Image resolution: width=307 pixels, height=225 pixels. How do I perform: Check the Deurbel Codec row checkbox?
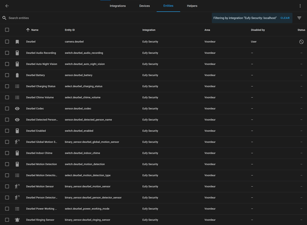point(7,109)
